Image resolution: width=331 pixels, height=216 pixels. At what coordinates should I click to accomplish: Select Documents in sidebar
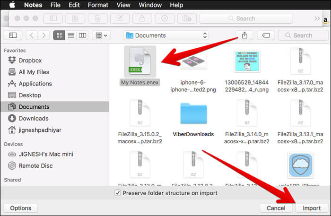pos(55,107)
